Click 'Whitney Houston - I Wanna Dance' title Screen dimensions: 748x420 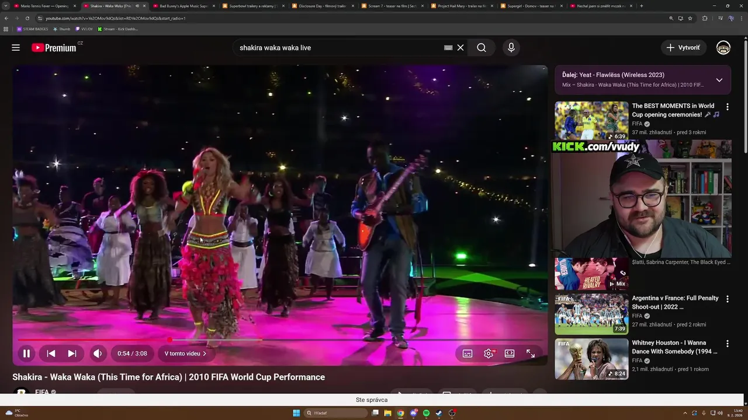tap(674, 347)
